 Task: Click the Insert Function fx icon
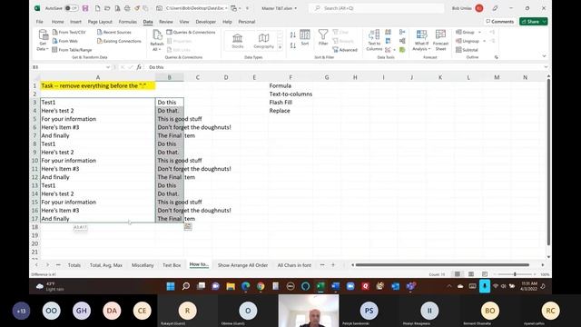(x=139, y=67)
